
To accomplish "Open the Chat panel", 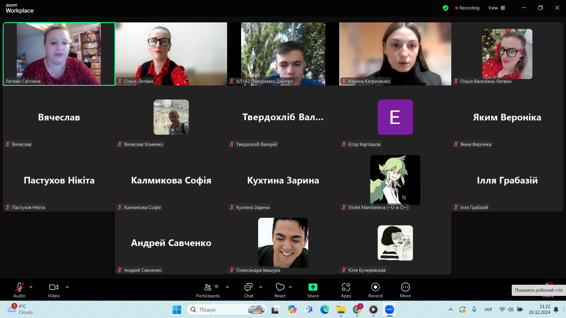I will [249, 290].
